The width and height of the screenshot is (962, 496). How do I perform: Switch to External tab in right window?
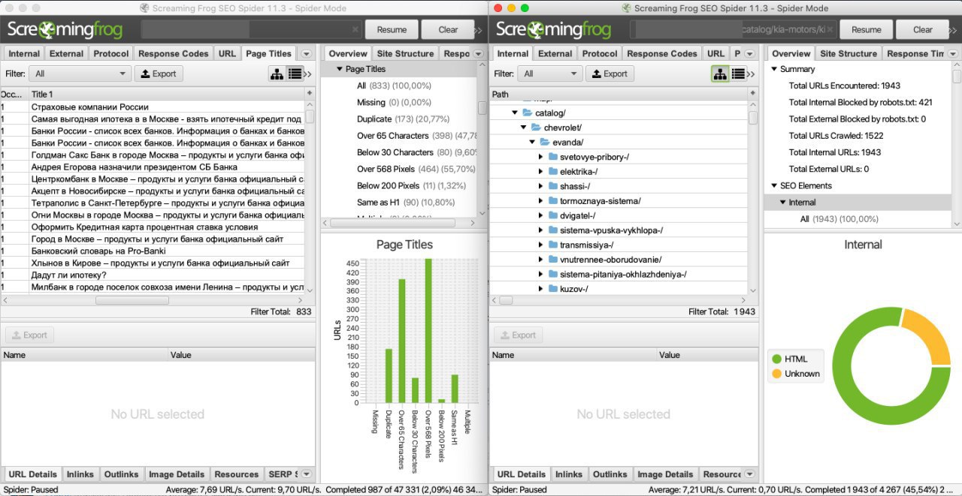tap(555, 54)
